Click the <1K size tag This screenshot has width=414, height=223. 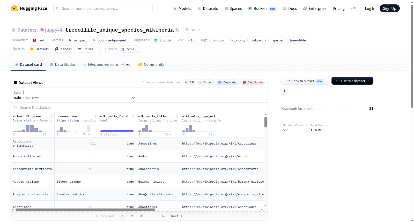click(x=191, y=40)
